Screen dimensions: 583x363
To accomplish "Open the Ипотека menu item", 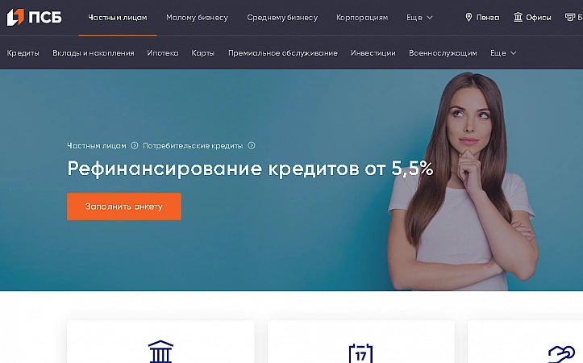I will [162, 53].
